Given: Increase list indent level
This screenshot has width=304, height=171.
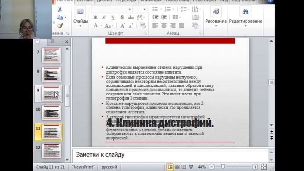Looking at the screenshot, I should pyautogui.click(x=164, y=17).
